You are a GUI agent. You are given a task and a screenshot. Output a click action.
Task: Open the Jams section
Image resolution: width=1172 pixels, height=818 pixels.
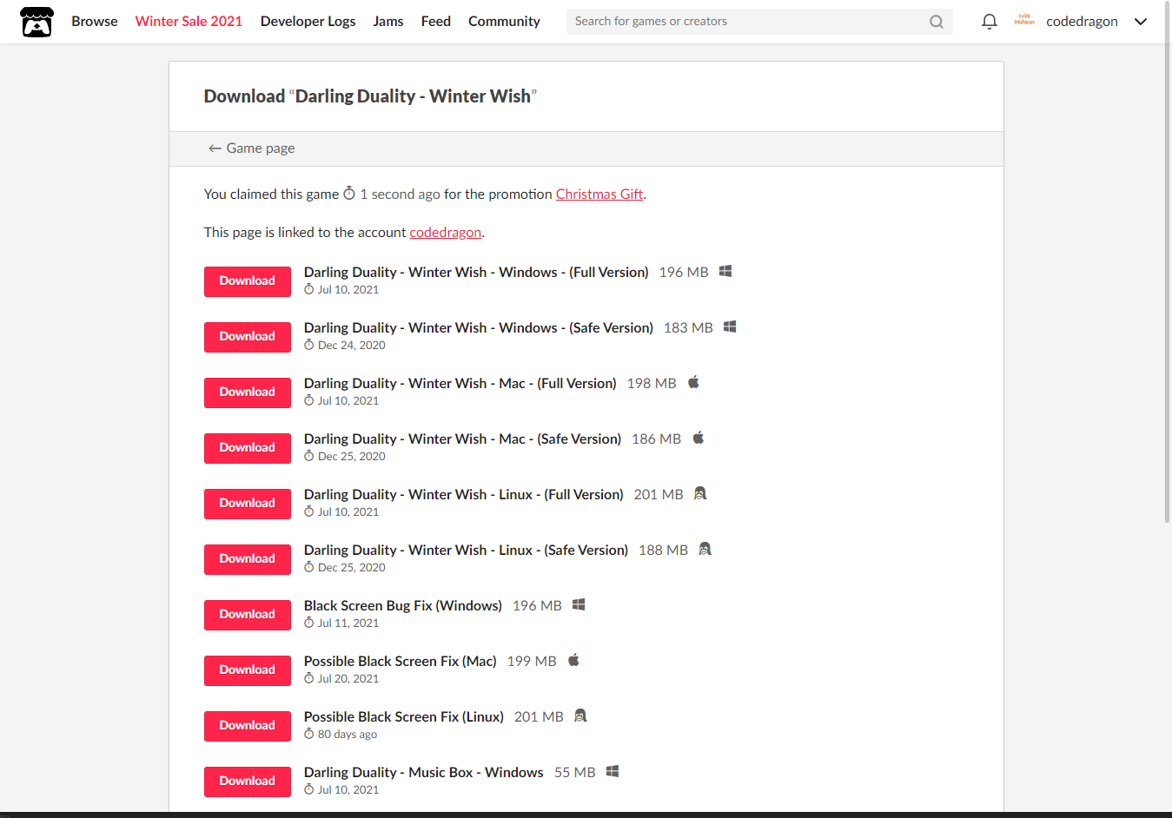(x=388, y=22)
